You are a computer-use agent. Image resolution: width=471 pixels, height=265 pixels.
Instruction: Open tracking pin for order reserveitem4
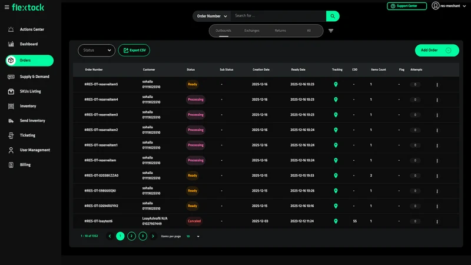pyautogui.click(x=336, y=100)
